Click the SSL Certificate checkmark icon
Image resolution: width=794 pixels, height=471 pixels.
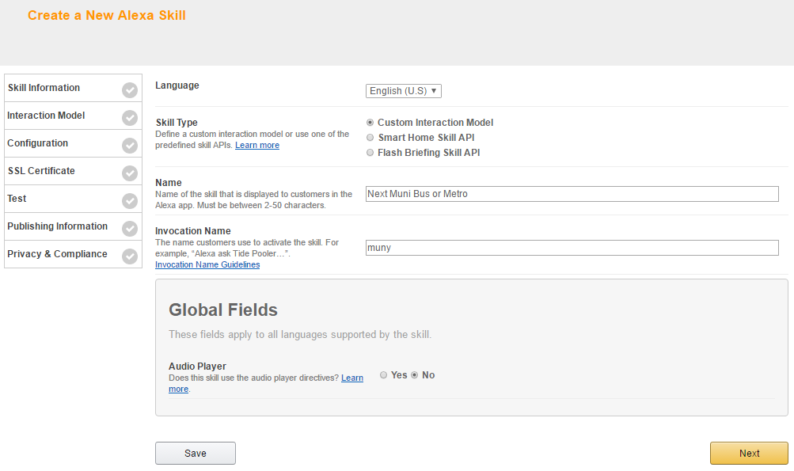click(x=130, y=173)
